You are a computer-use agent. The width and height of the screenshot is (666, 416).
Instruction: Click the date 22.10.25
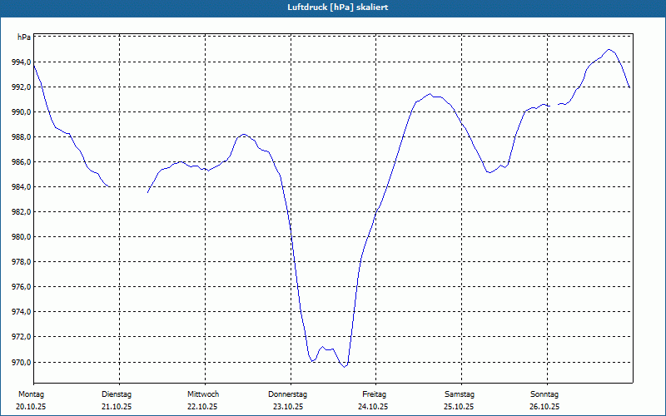point(202,407)
